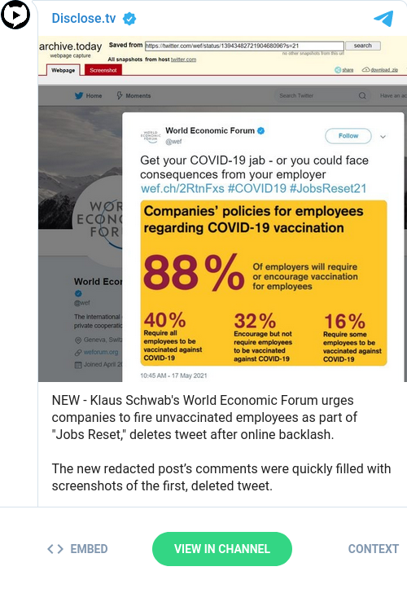407x593 pixels.
Task: Switch to the Webpage tab
Action: pos(63,70)
